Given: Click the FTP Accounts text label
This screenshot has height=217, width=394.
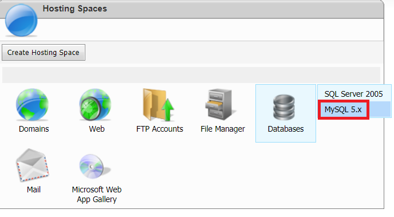Looking at the screenshot, I should click(160, 129).
